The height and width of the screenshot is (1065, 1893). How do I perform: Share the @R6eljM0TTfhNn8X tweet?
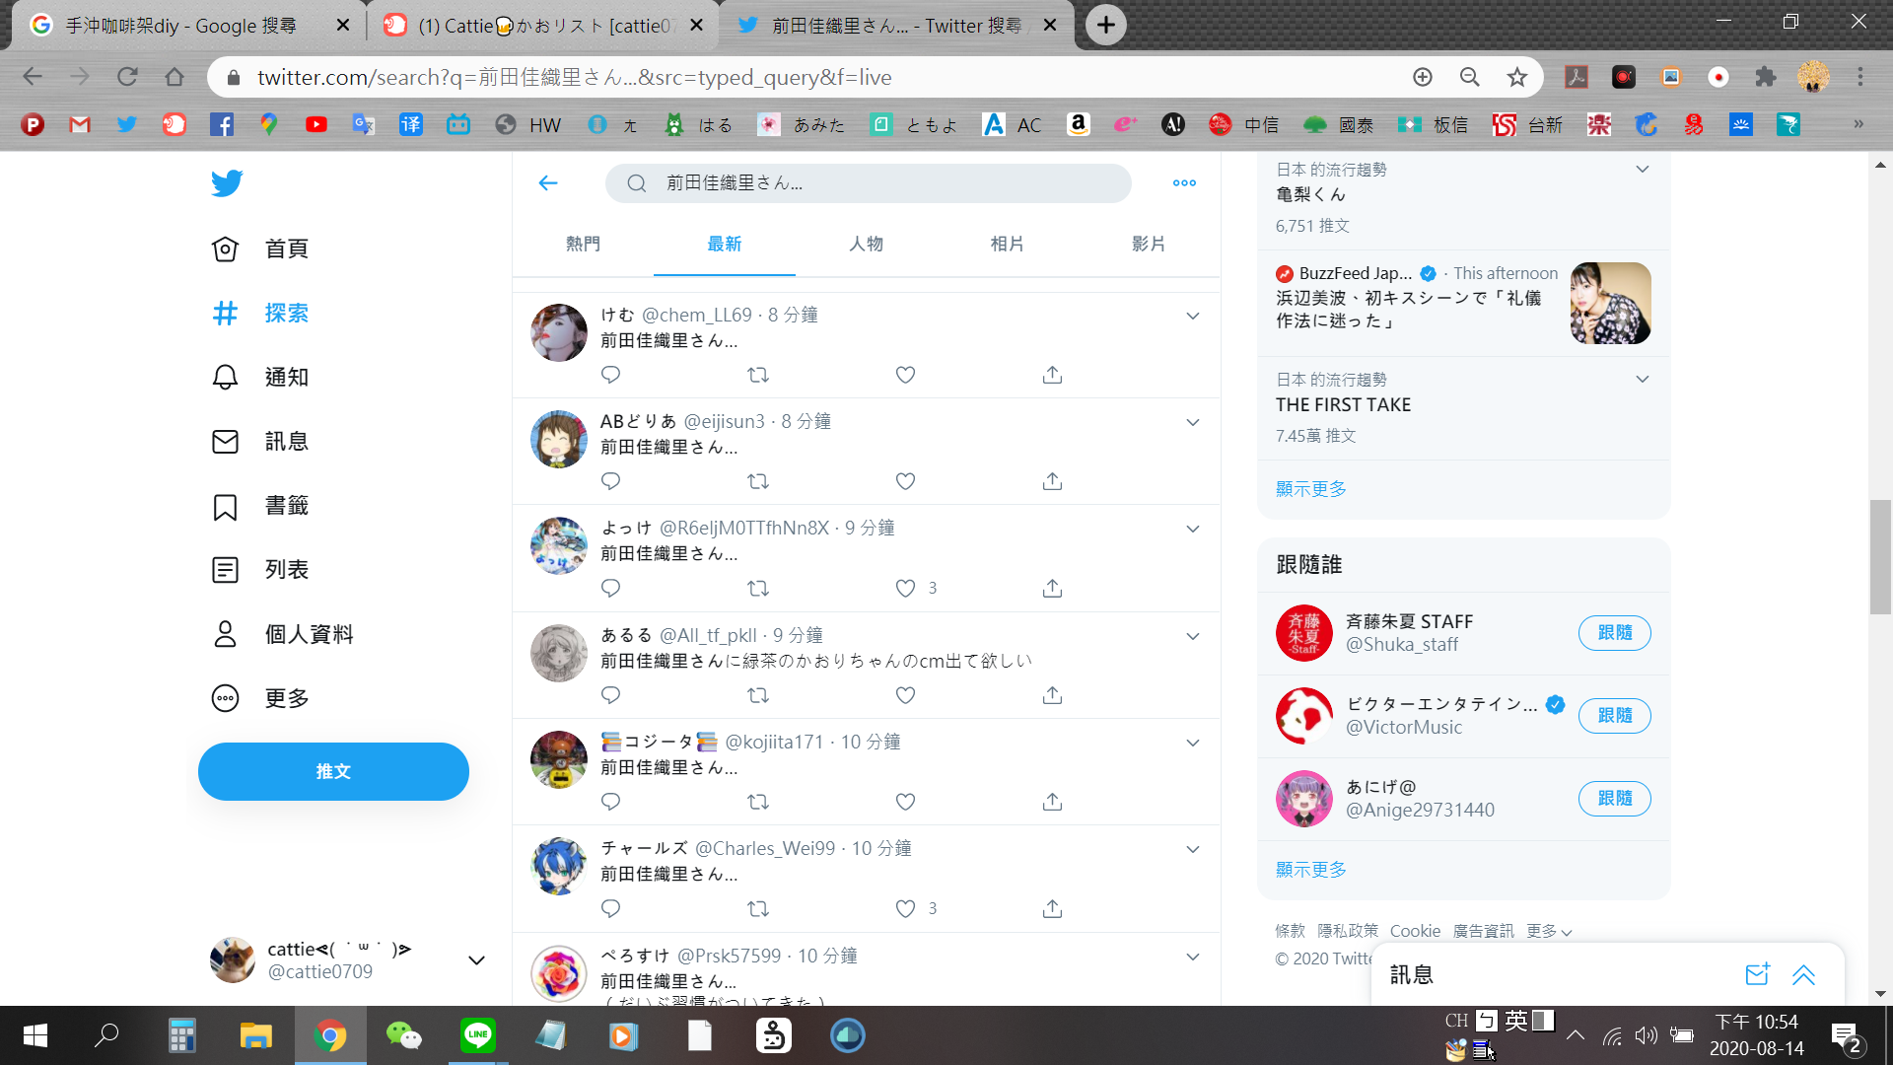[x=1052, y=589]
